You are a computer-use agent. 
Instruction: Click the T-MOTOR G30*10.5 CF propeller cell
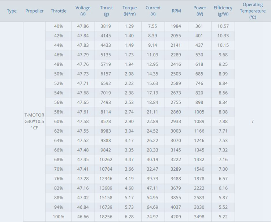point(34,121)
